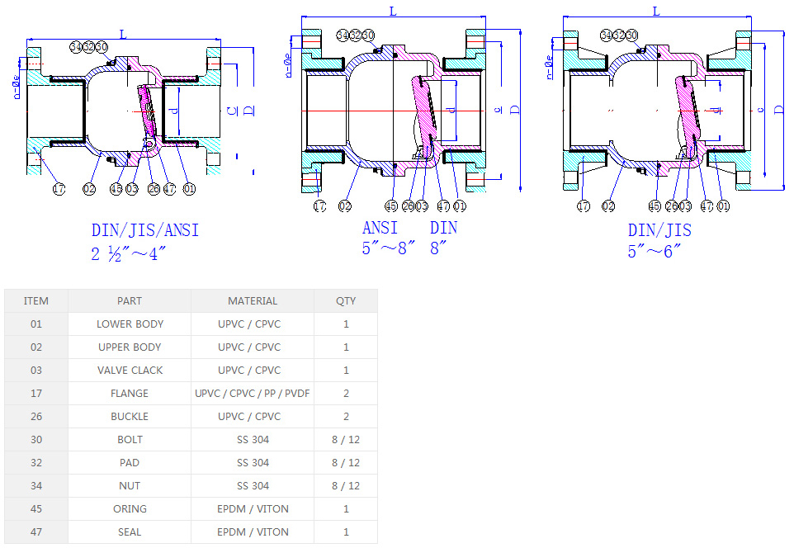Click the UPVC / CPVC / PP / PVDF material cell

click(x=253, y=394)
